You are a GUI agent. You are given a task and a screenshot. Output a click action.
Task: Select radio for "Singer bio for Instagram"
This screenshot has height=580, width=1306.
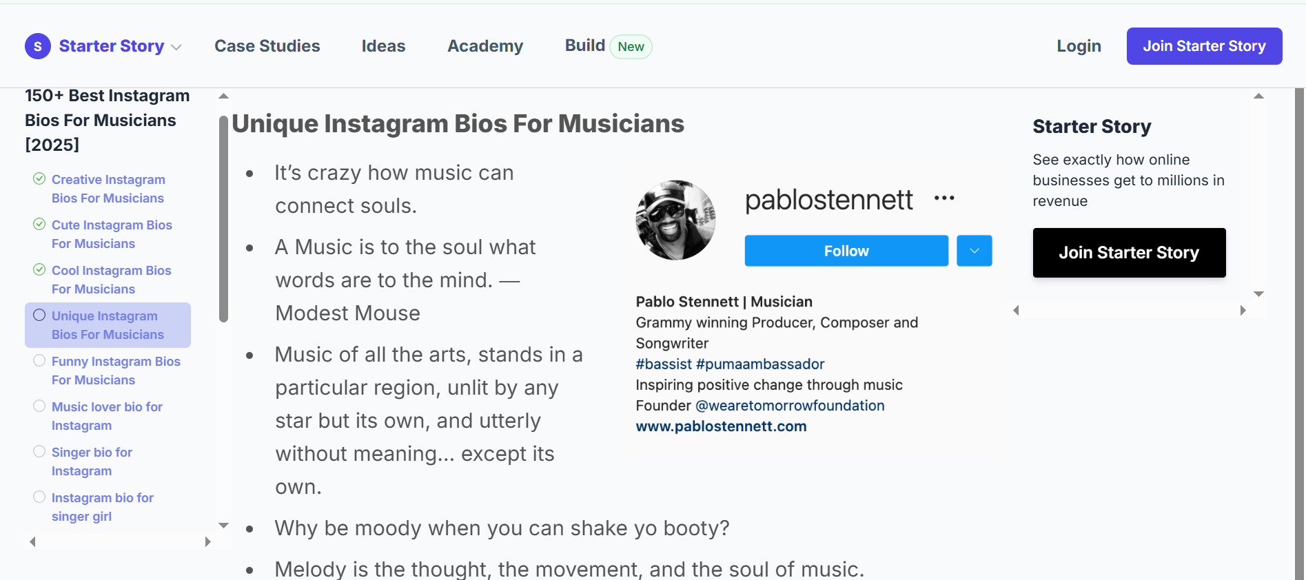point(39,451)
